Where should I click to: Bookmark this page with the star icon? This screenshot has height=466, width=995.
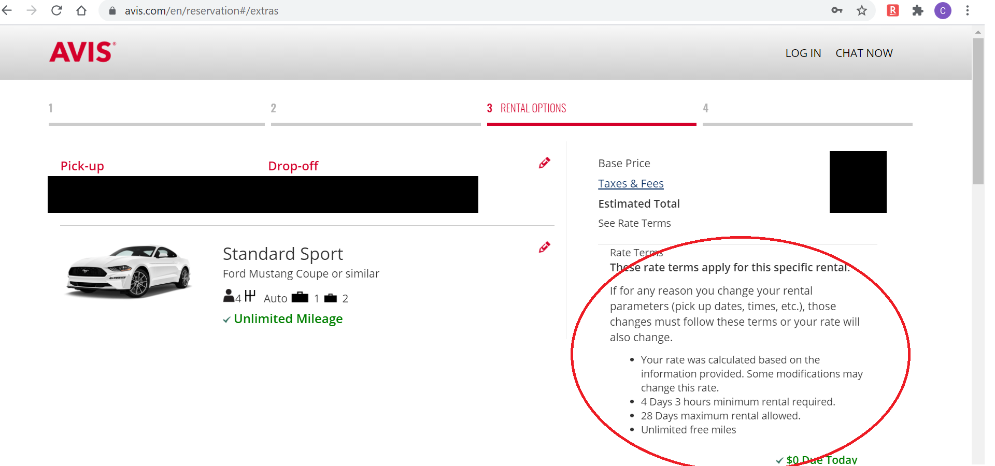[861, 10]
